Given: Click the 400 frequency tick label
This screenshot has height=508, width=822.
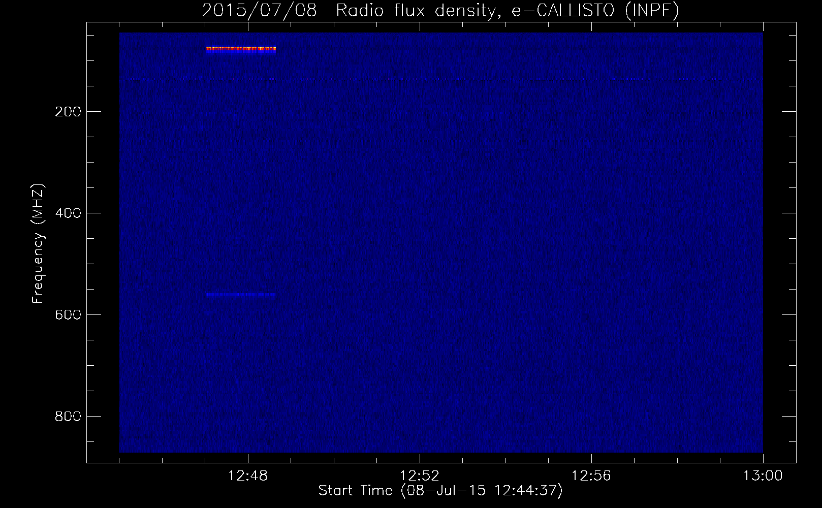Looking at the screenshot, I should point(68,213).
